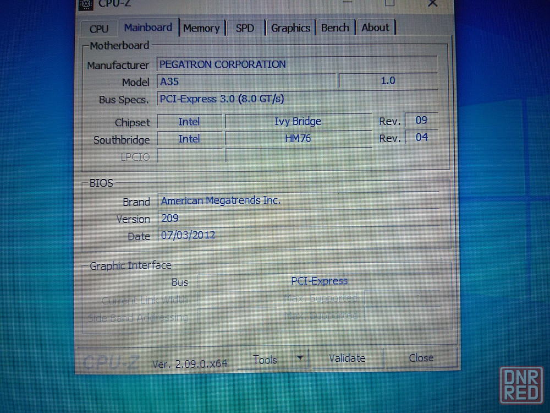Click the CPU-Z title bar app icon
The image size is (550, 413).
(x=86, y=4)
